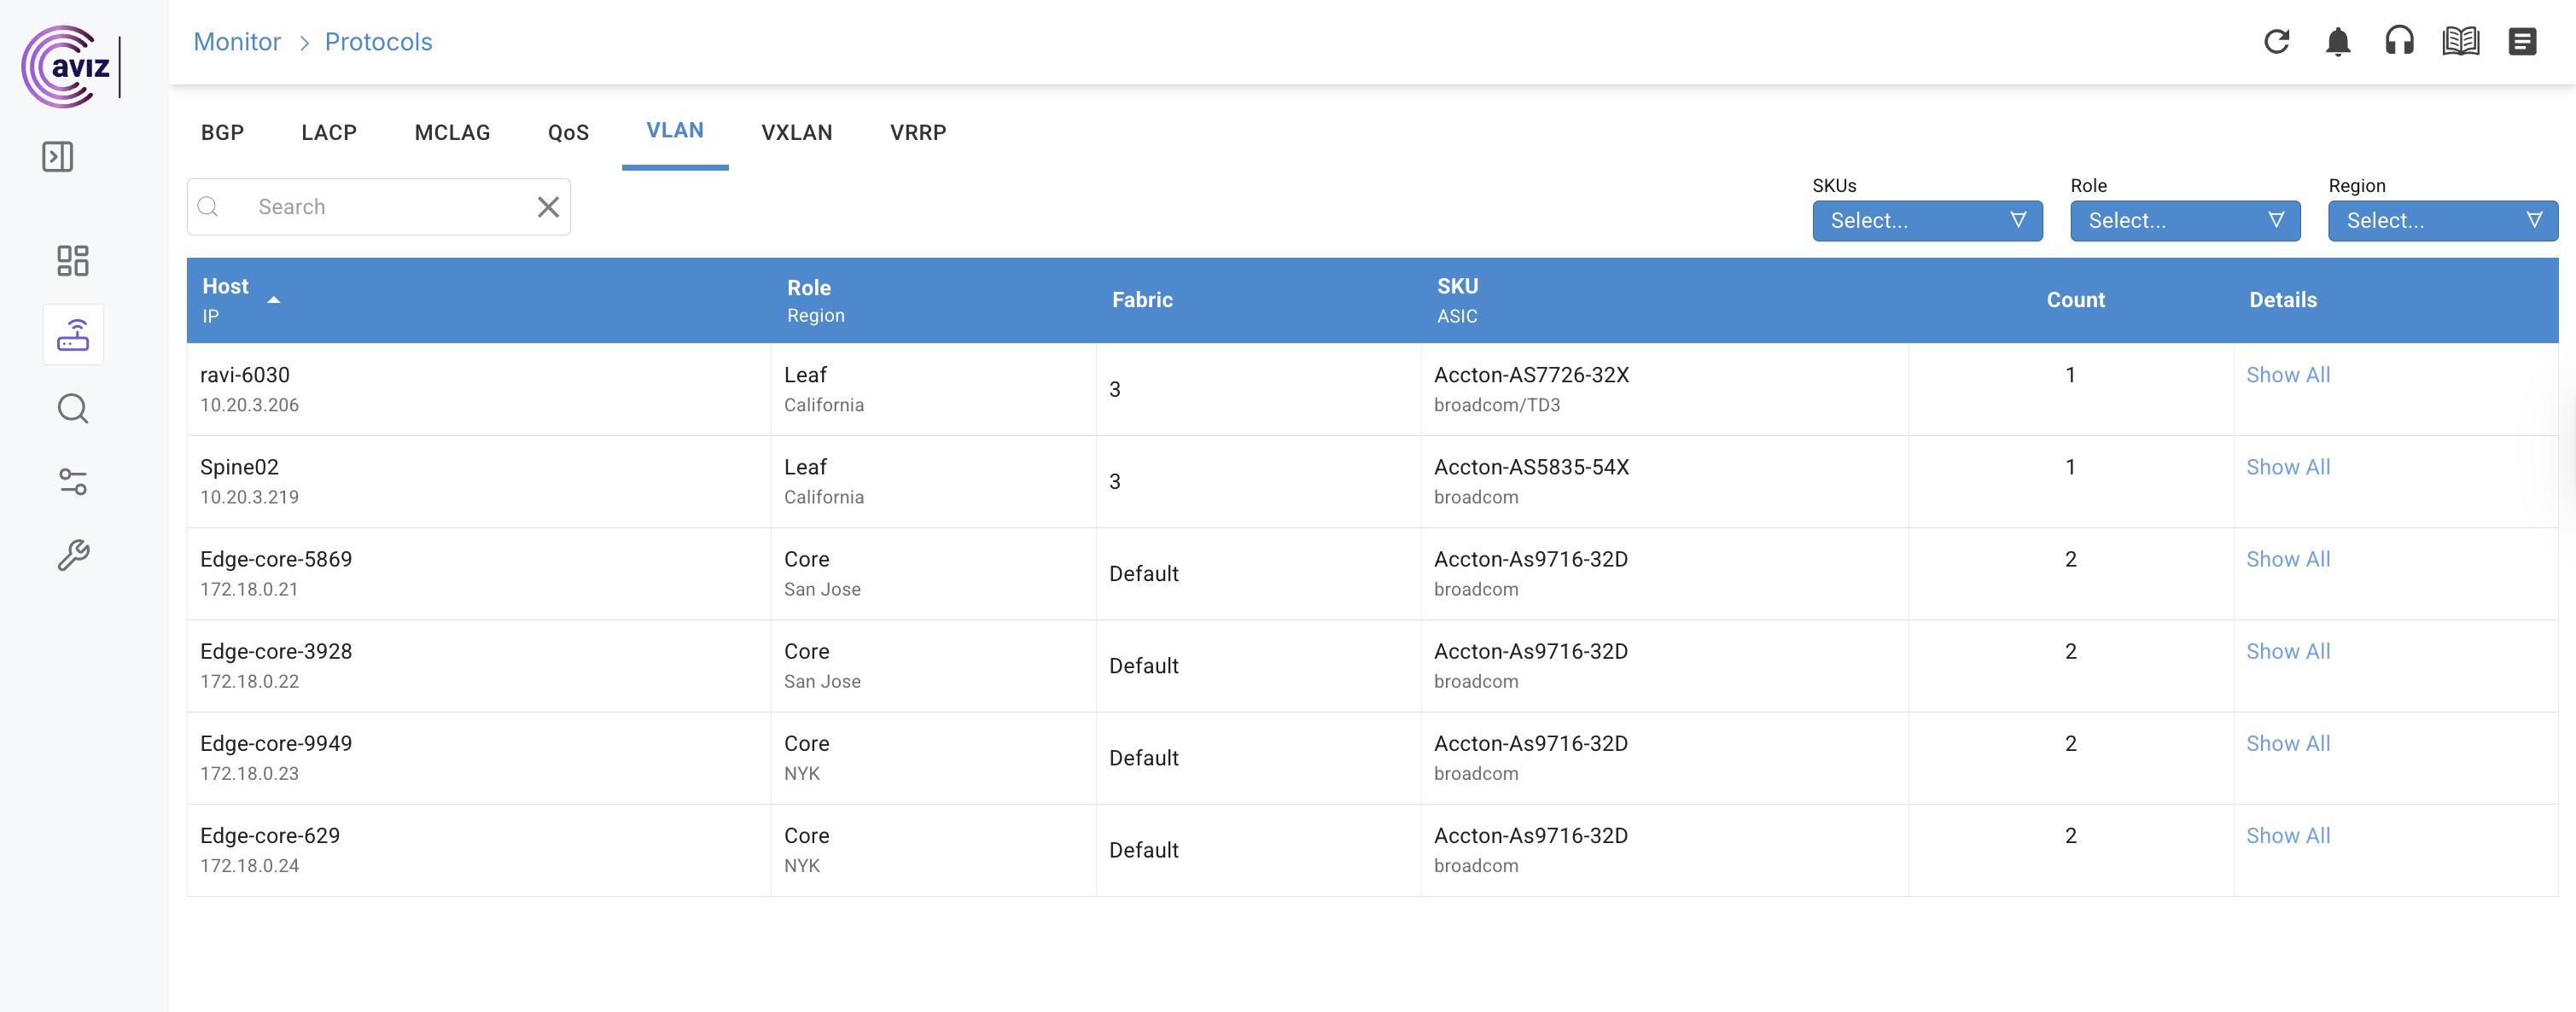
Task: Open the magnifier search icon in sidebar
Action: point(73,408)
